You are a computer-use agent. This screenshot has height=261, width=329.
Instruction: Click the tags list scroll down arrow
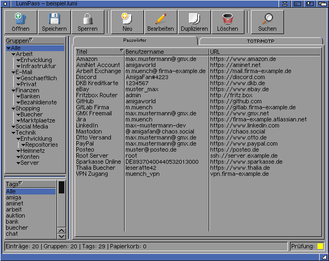point(62,236)
